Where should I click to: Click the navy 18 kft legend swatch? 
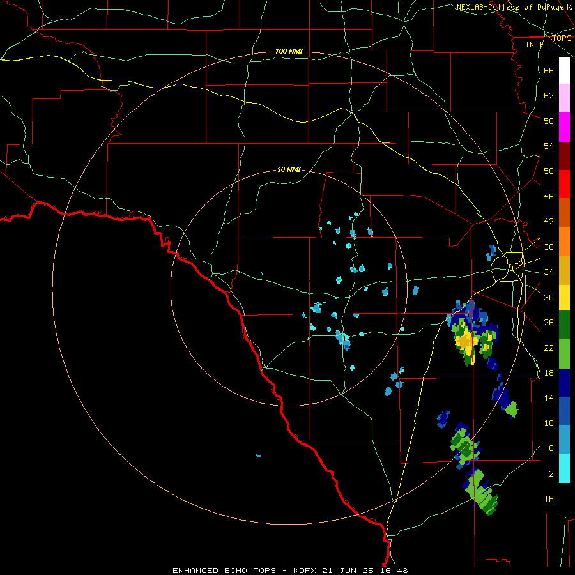564,383
